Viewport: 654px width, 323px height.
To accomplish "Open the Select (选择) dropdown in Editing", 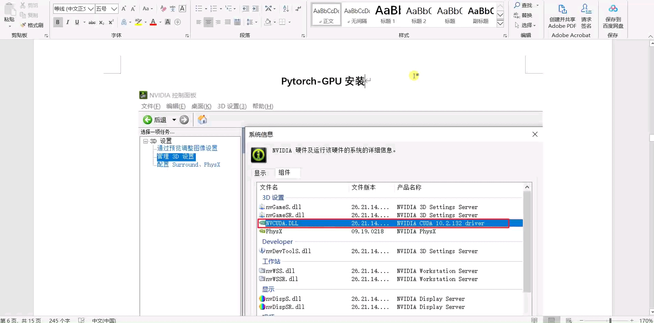I will pyautogui.click(x=525, y=25).
